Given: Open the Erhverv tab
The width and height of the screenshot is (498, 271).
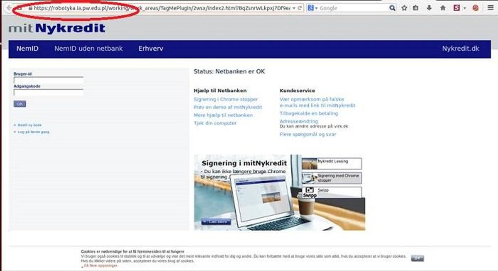Looking at the screenshot, I should pyautogui.click(x=151, y=49).
